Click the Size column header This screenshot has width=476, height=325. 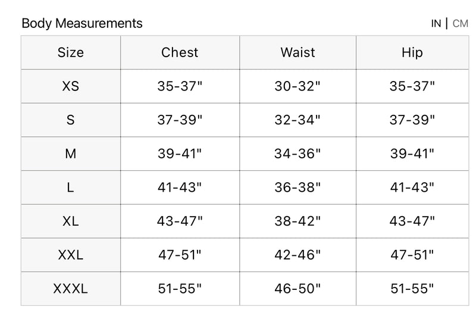click(71, 52)
